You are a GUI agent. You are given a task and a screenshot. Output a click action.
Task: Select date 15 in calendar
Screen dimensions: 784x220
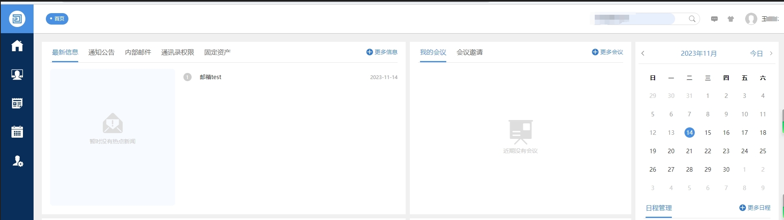[708, 133]
